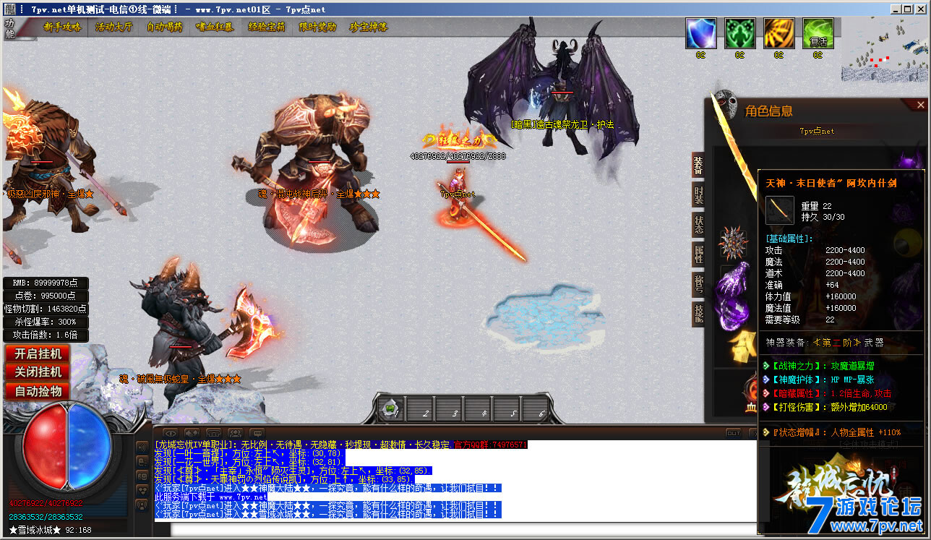931x540 pixels.
Task: Open the 活动大厅 menu
Action: point(113,27)
